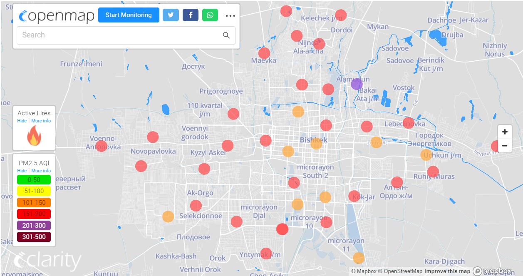
Task: Click the openmap logo
Action: click(x=57, y=16)
